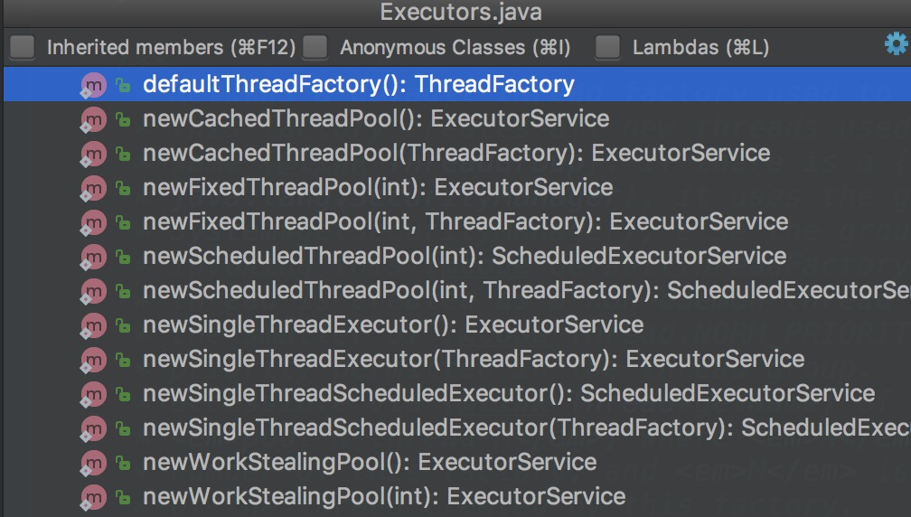Select newCachedThreadPool(ThreadFactory) method entry

click(457, 154)
